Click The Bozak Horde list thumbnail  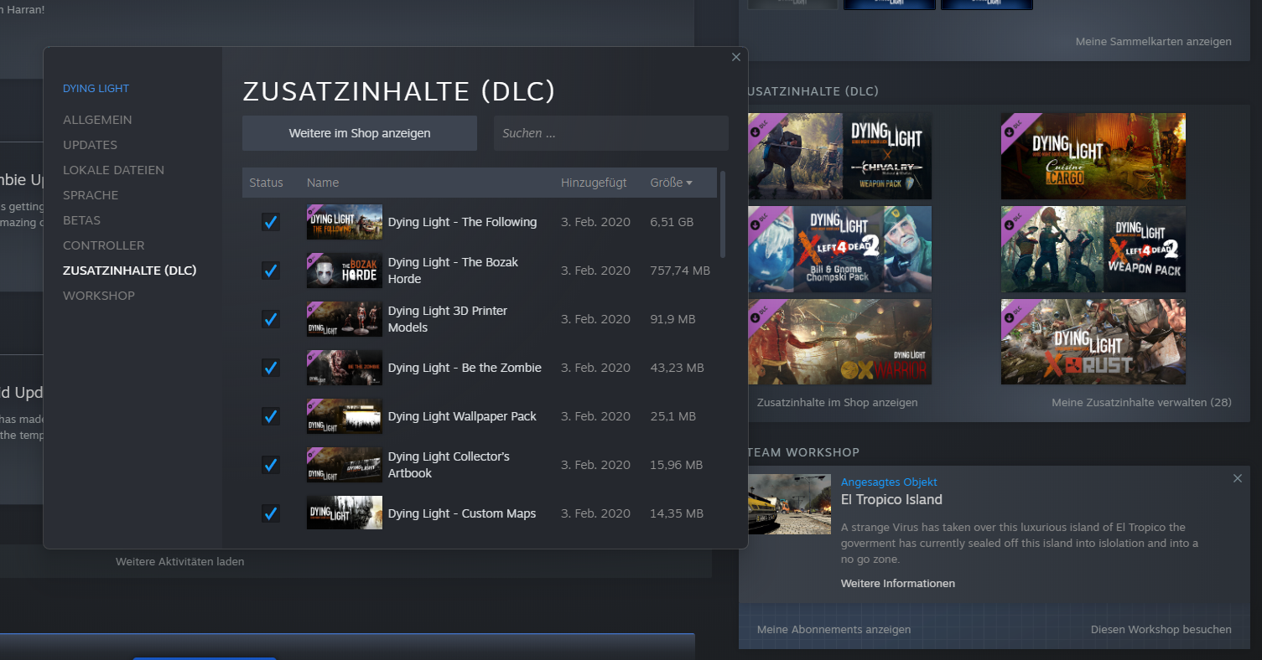pos(344,270)
